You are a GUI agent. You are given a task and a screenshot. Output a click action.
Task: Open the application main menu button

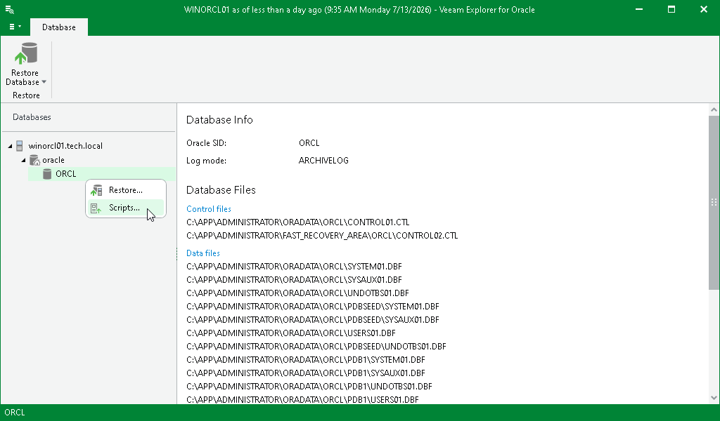point(15,27)
